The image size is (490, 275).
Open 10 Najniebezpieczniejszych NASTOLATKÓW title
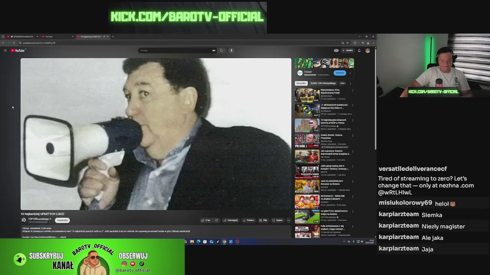point(333,121)
